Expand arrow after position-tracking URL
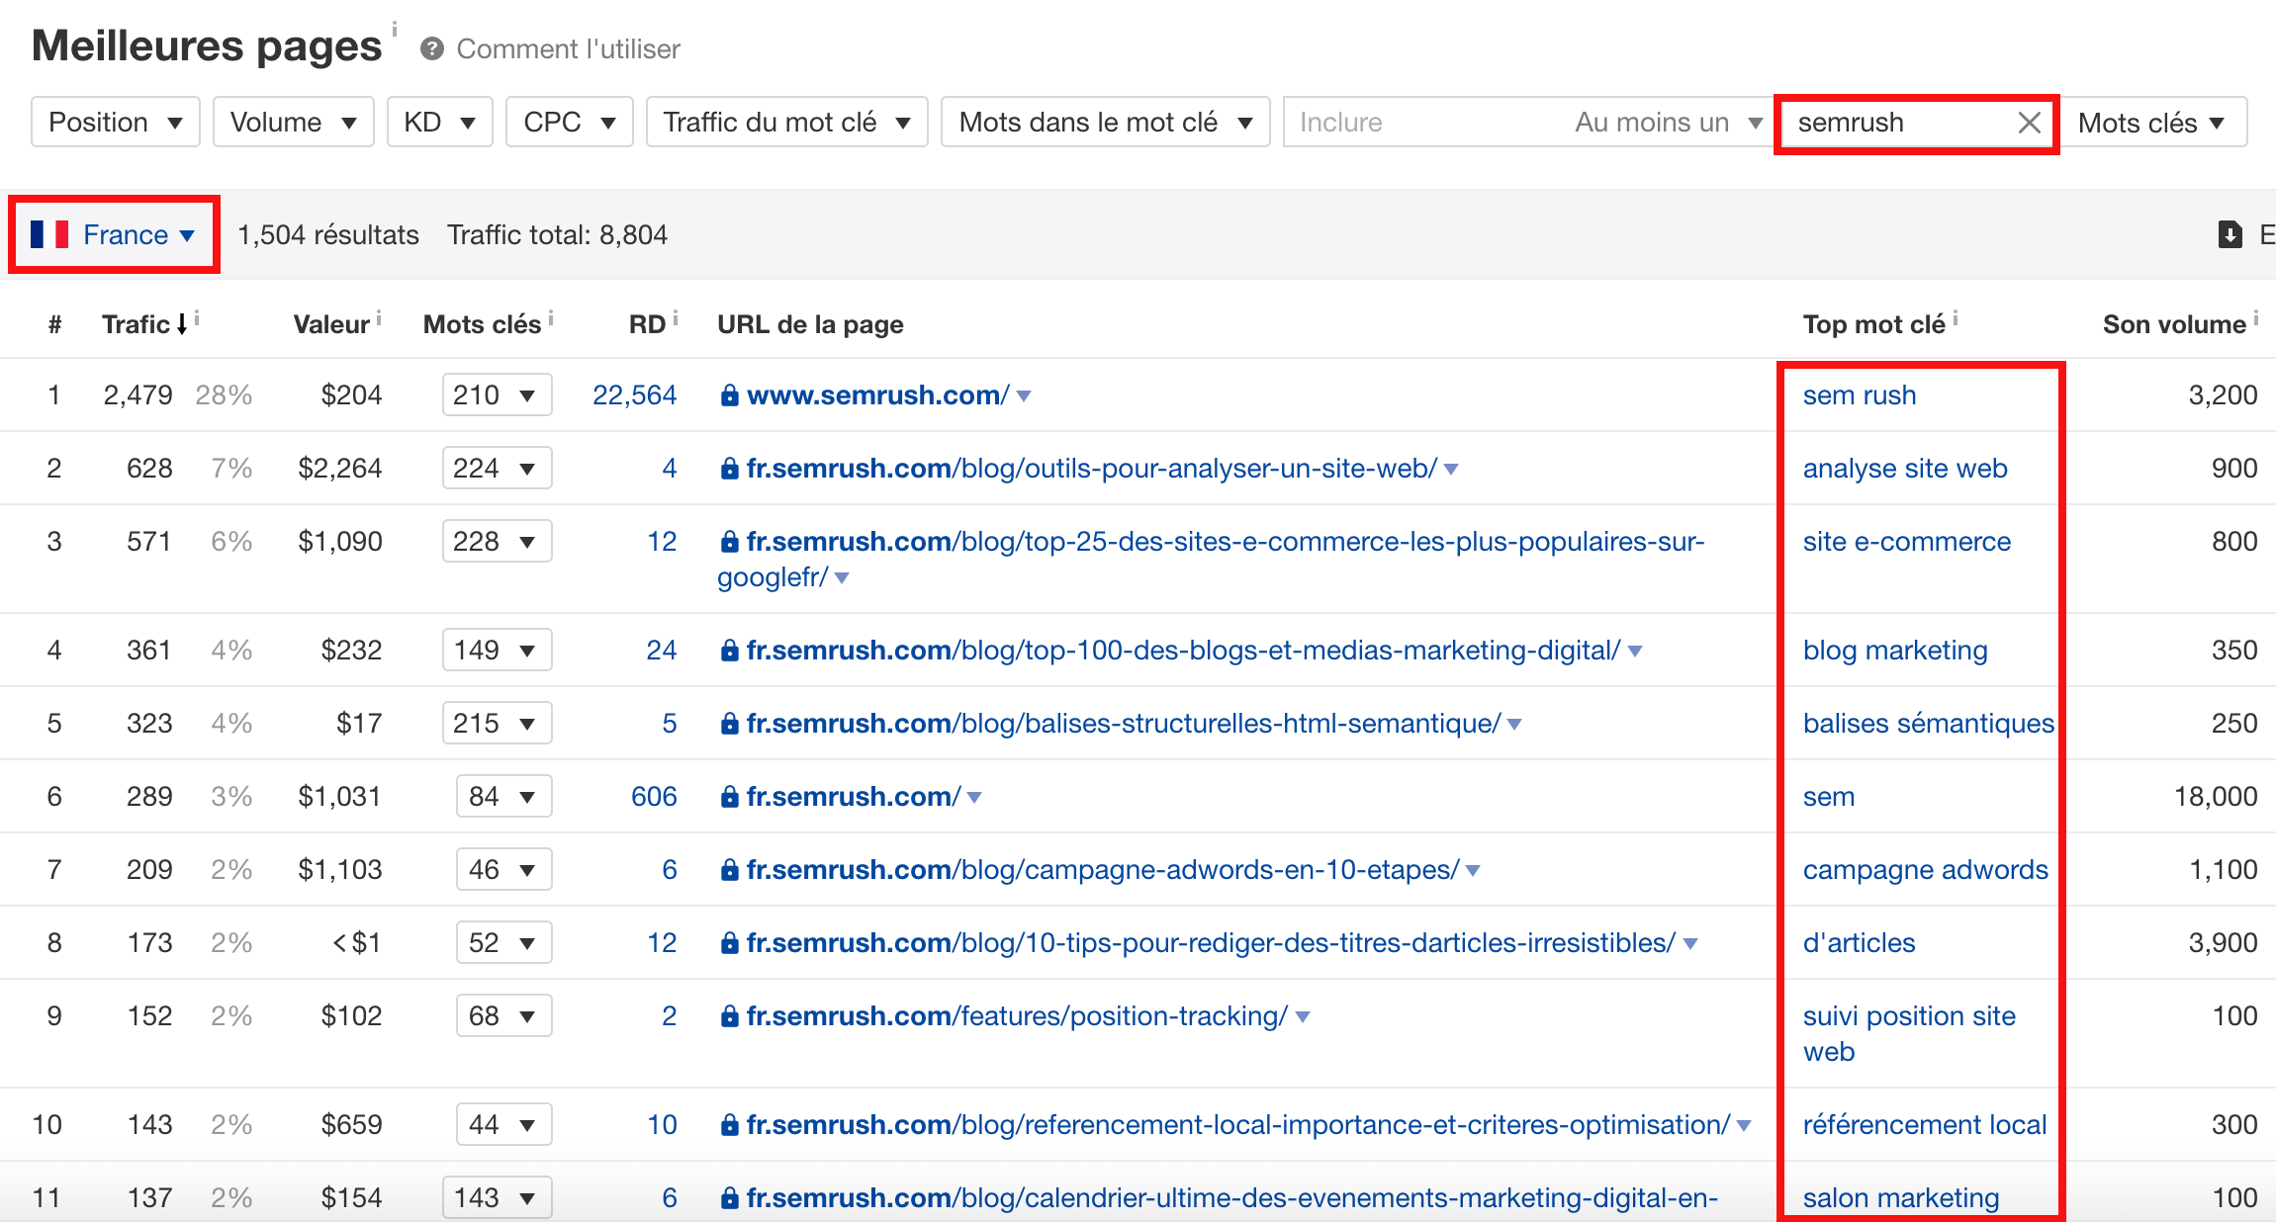The width and height of the screenshot is (2276, 1222). (1303, 1017)
